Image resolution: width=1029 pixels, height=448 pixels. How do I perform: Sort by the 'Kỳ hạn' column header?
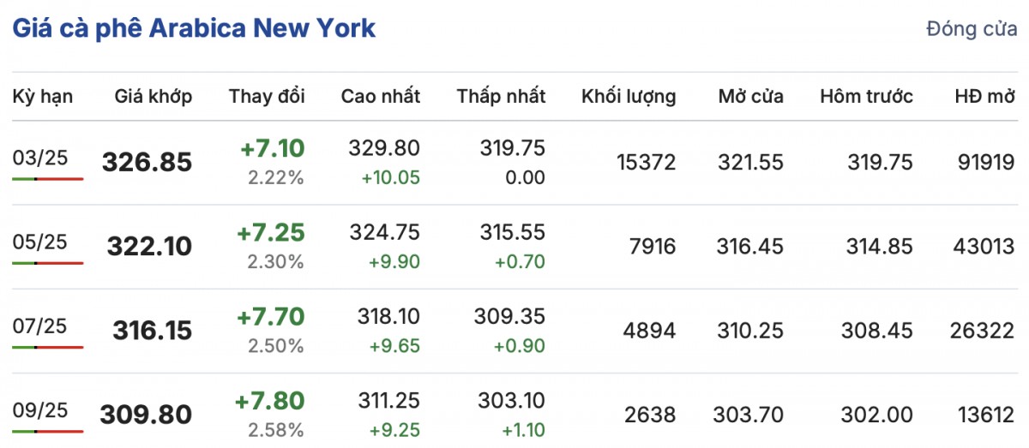click(x=43, y=97)
